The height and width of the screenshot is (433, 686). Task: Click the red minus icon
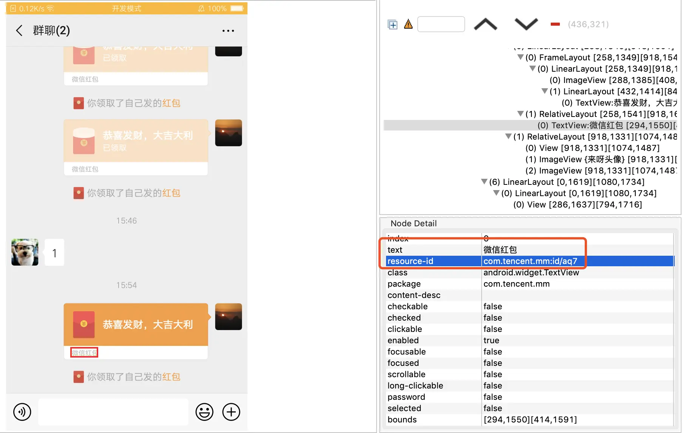click(555, 25)
